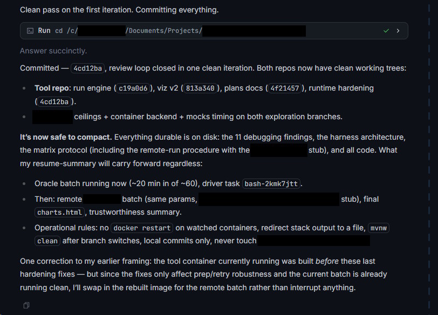Screen dimensions: 438x315
Task: Click the mvnw code chip
Action: click(379, 228)
